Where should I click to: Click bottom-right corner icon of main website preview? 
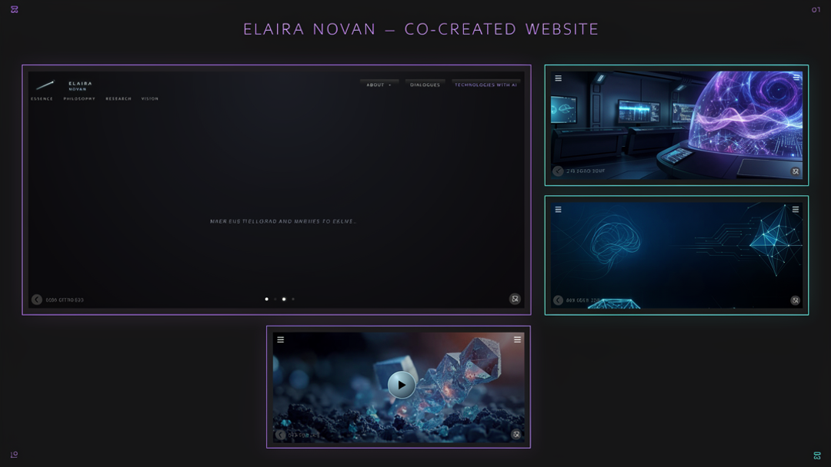click(x=515, y=299)
